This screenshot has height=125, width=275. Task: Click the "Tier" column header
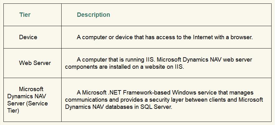pyautogui.click(x=25, y=15)
